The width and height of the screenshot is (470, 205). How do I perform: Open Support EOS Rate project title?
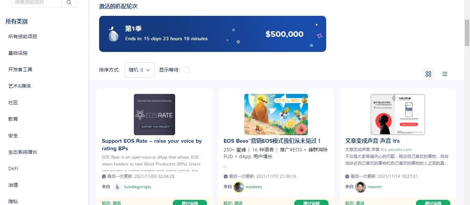(x=152, y=145)
